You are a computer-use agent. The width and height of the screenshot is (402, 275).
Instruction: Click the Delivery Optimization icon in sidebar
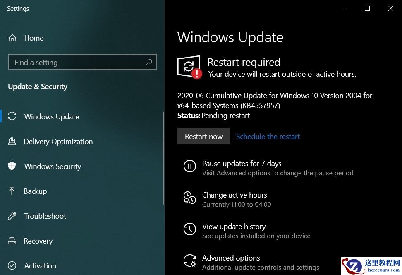pos(12,141)
